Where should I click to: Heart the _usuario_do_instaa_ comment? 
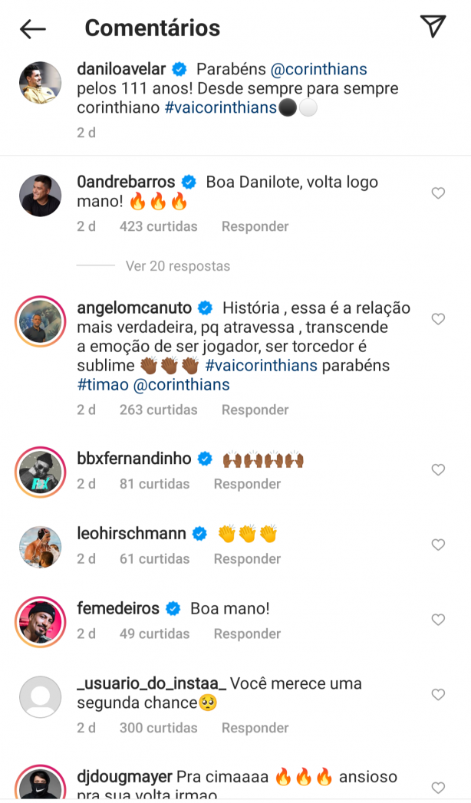438,694
